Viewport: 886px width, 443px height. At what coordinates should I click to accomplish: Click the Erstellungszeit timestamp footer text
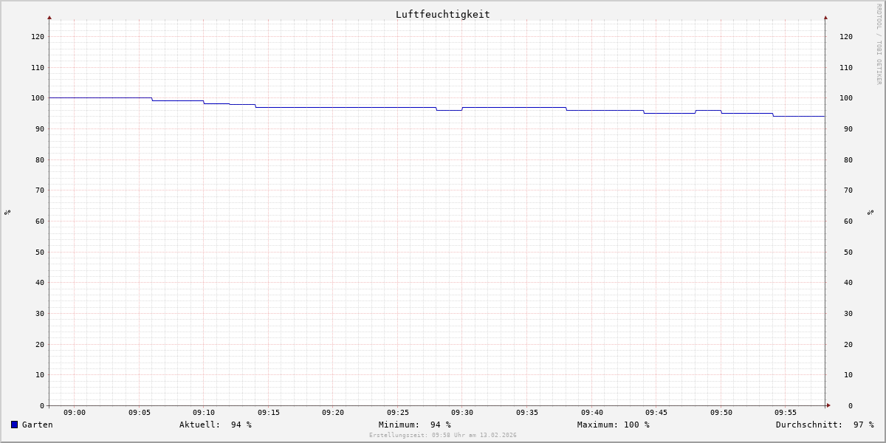click(x=443, y=436)
